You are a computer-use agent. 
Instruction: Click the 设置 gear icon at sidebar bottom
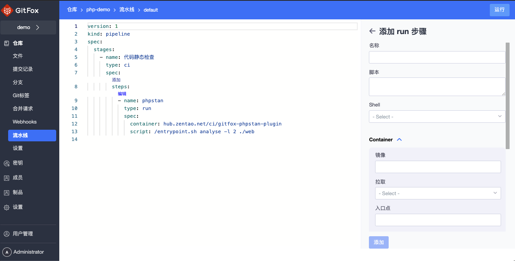(x=7, y=208)
